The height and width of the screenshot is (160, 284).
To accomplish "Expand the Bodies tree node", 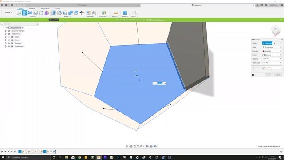I will tap(6, 40).
